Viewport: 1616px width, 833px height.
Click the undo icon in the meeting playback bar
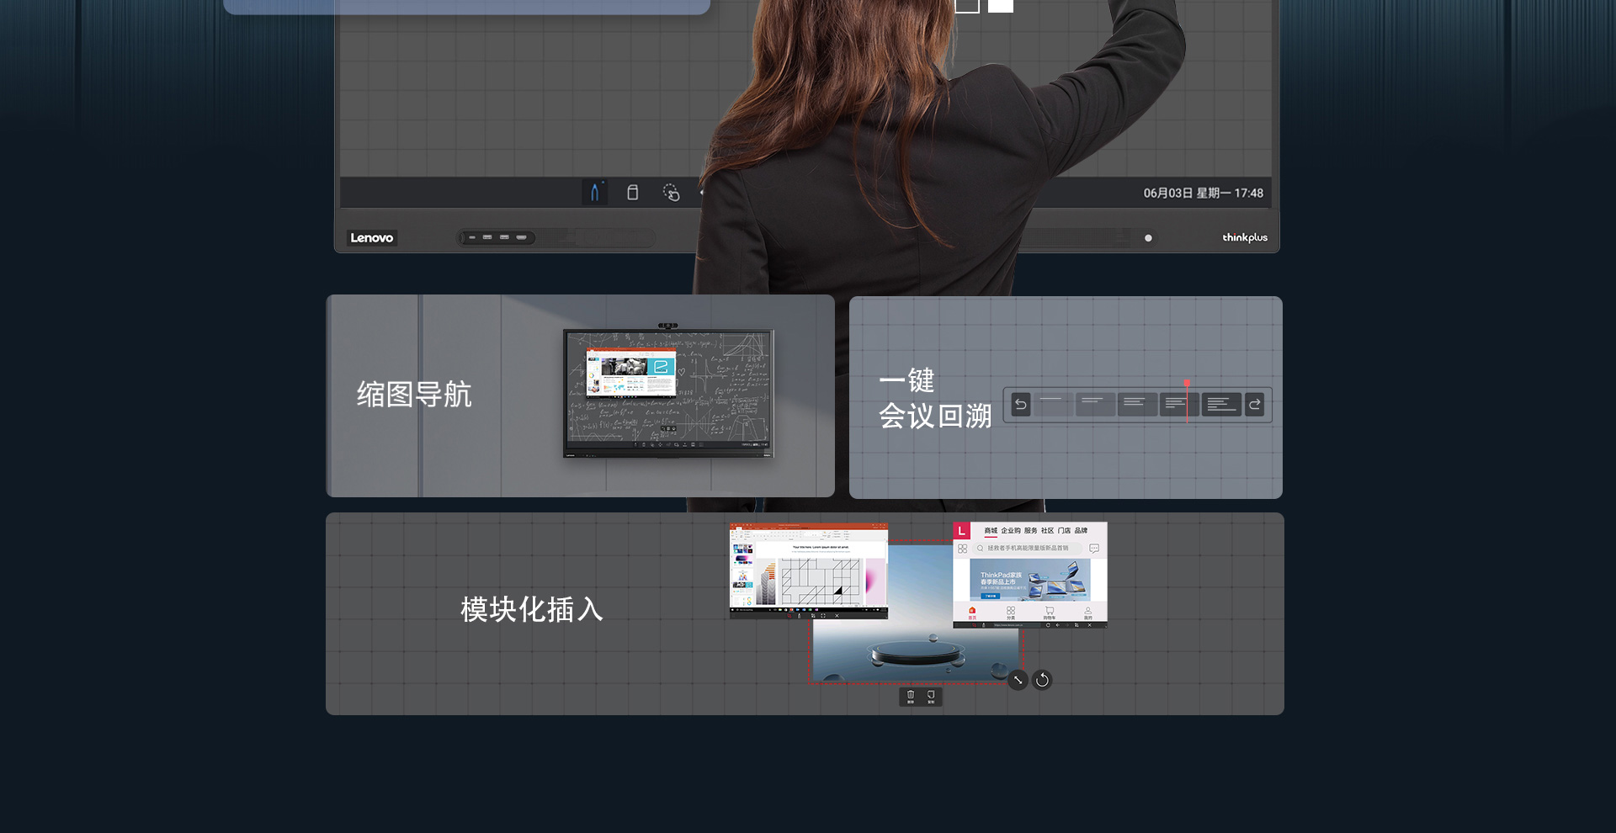(x=1021, y=404)
